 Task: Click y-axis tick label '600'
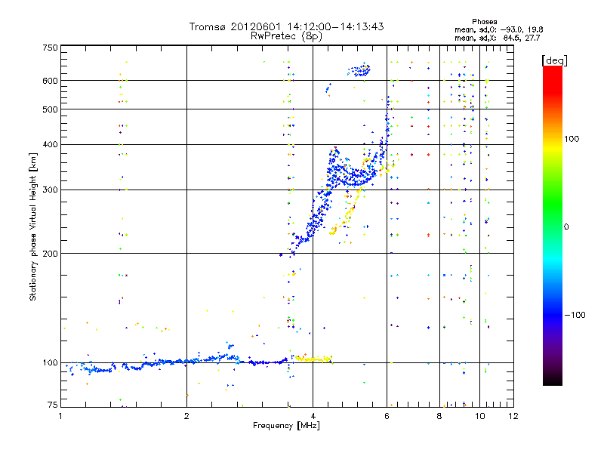click(50, 81)
